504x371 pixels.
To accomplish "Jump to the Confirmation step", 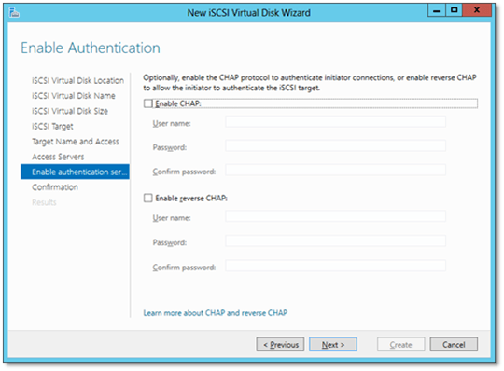I will [55, 187].
